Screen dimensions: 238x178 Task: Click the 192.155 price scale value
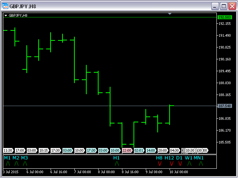coord(225,24)
